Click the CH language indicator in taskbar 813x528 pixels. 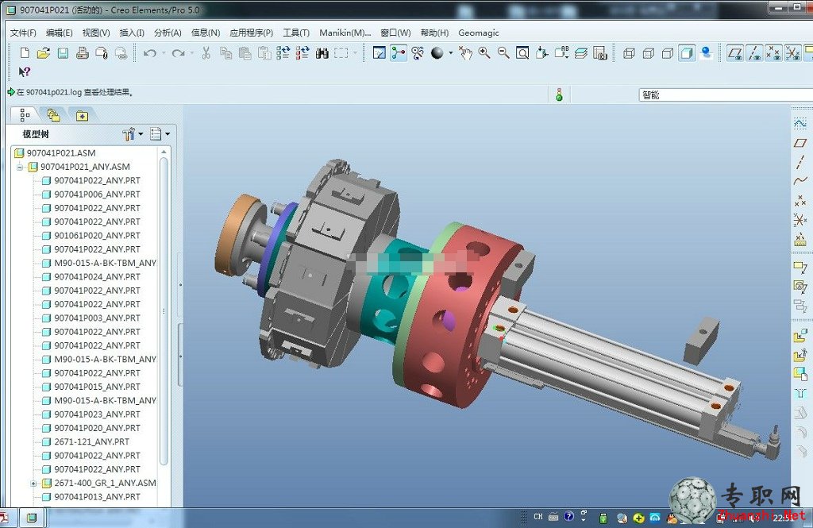[538, 517]
